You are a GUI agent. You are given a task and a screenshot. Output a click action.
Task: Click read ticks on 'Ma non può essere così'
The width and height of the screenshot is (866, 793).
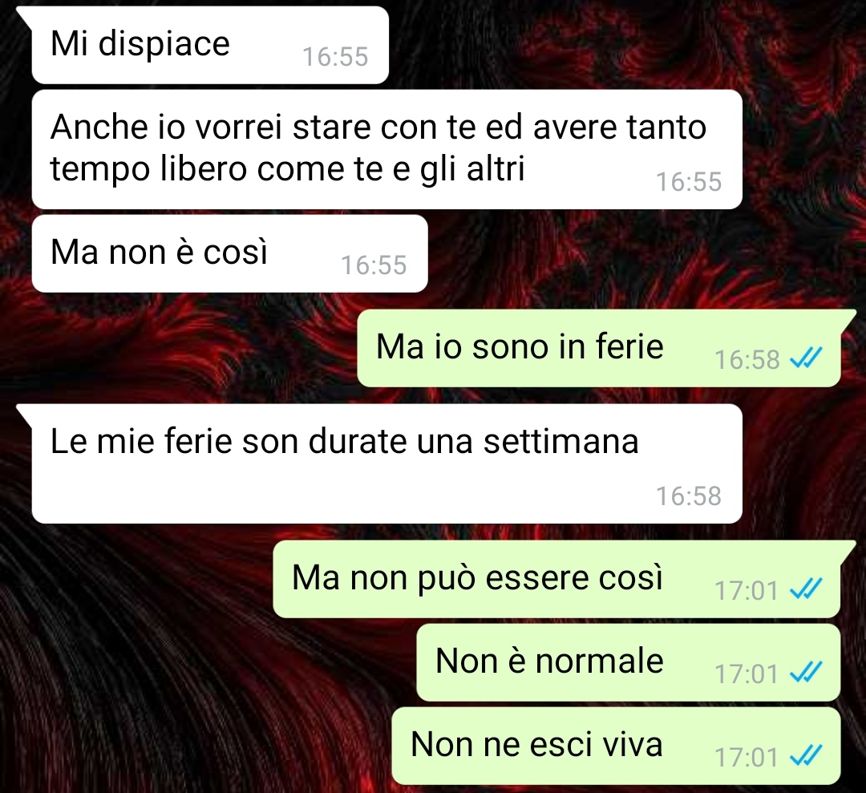click(806, 589)
